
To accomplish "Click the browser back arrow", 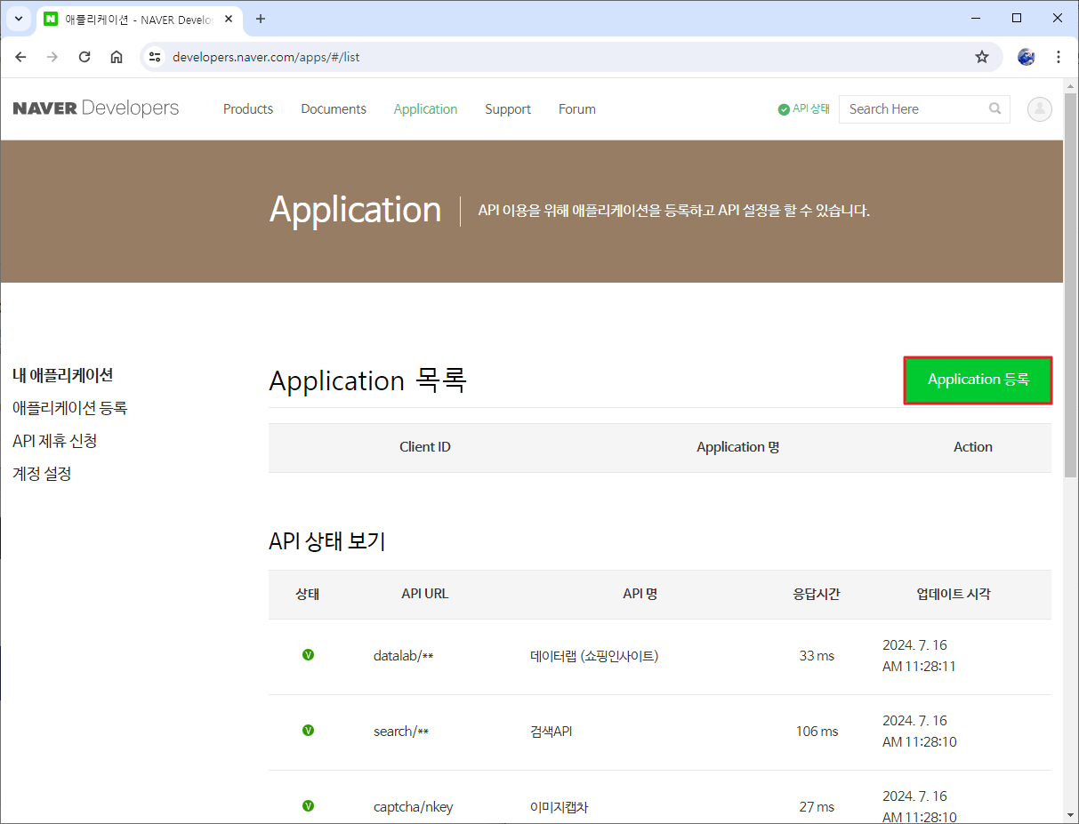I will (21, 57).
